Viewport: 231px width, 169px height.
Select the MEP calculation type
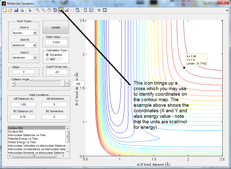(48, 59)
